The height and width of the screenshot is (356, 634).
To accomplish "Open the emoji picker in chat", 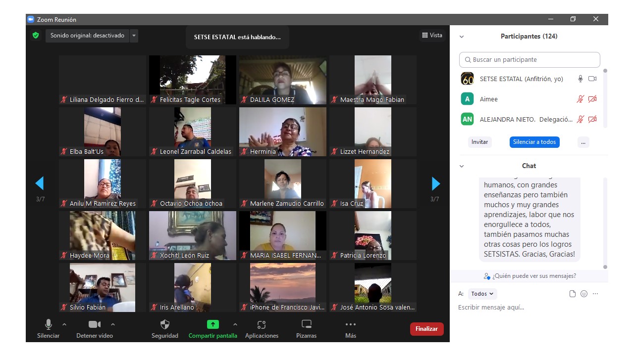I will point(584,294).
